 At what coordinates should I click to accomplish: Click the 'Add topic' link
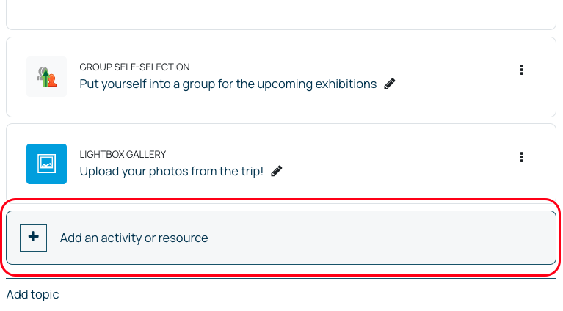[32, 294]
